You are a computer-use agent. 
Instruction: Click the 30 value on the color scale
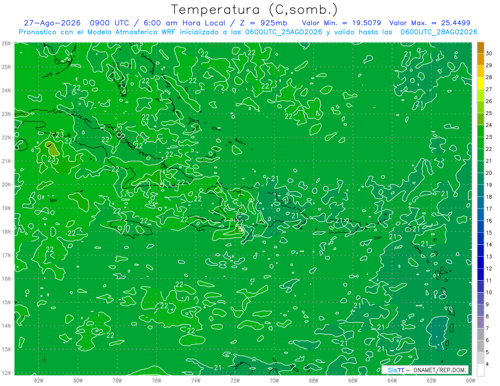pyautogui.click(x=489, y=53)
